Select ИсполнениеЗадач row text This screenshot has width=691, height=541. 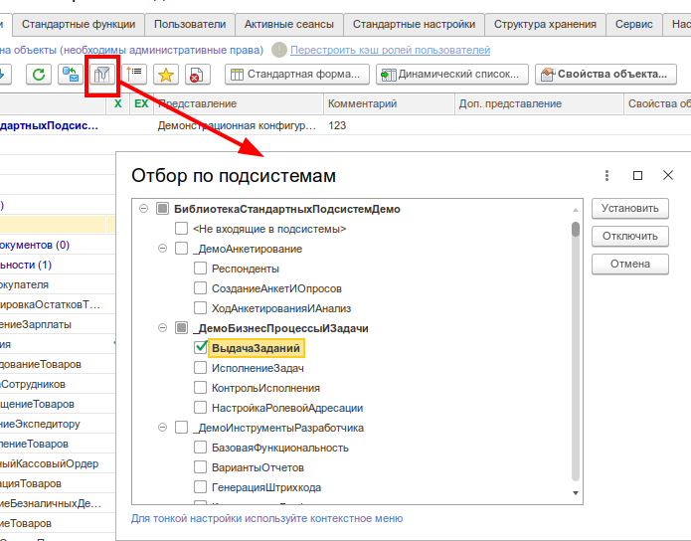(x=258, y=368)
